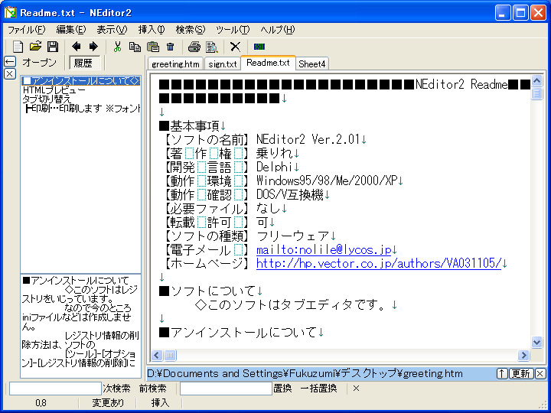
Task: Click the vertical scrollbar down arrow
Action: 536,342
